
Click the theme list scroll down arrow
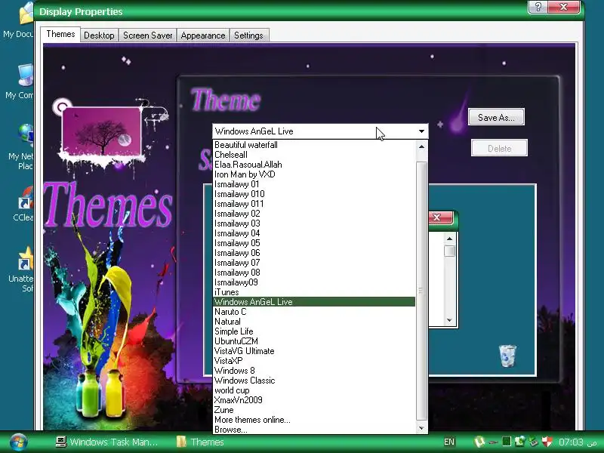pos(421,428)
